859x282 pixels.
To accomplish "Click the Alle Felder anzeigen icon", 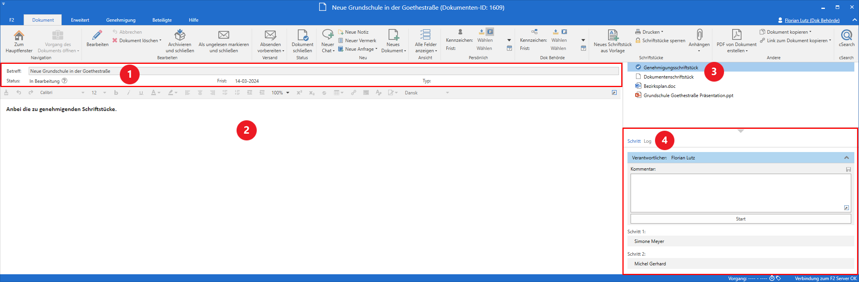I will click(x=425, y=36).
